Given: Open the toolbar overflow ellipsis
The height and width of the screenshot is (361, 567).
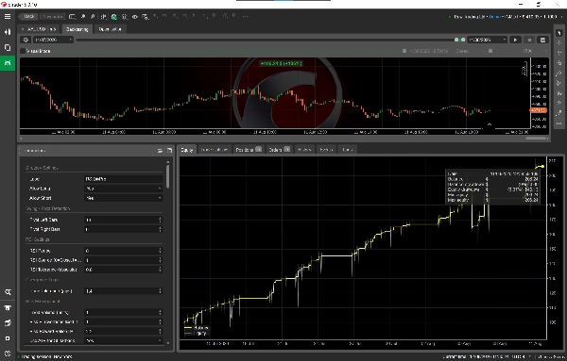Looking at the screenshot, I should click(246, 16).
